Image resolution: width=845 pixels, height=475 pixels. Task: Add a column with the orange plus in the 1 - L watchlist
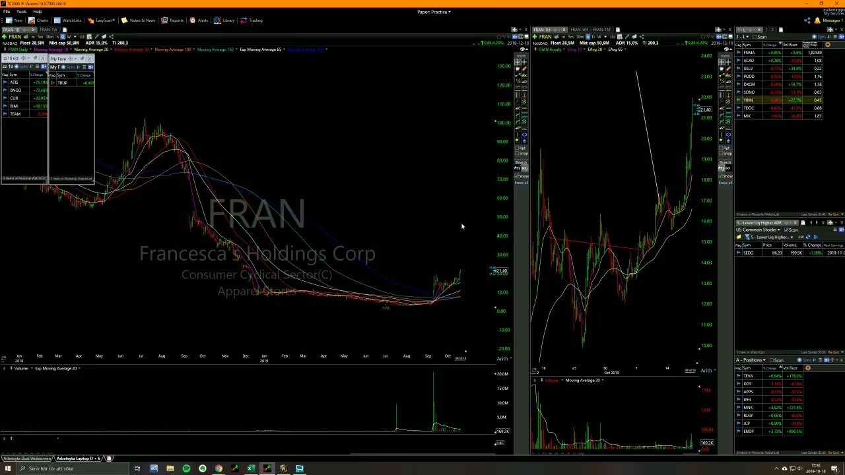coord(828,45)
